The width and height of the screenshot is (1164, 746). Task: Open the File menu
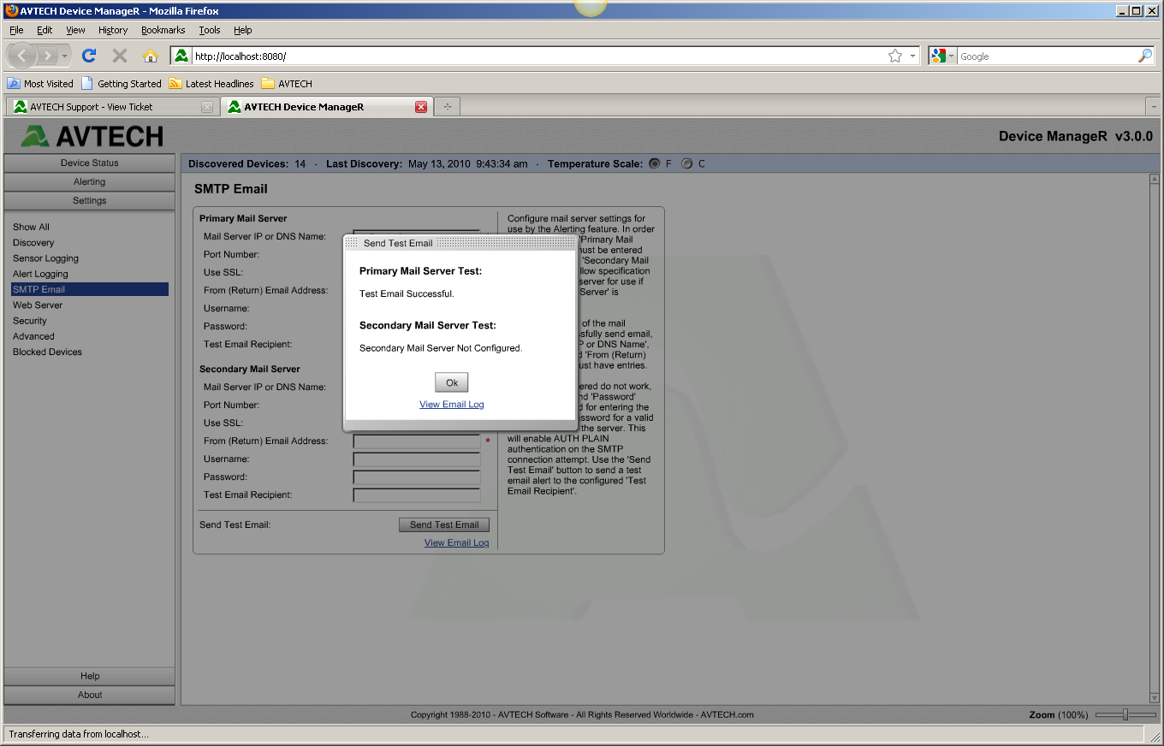pyautogui.click(x=16, y=30)
